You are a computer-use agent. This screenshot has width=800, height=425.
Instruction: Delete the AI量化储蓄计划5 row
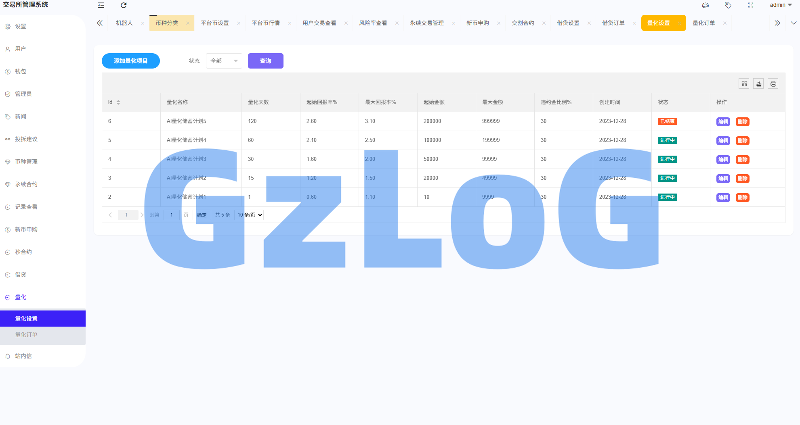742,122
